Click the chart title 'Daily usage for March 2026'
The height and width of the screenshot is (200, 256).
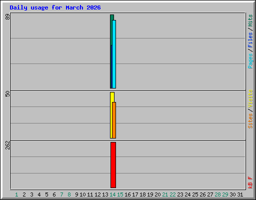coord(55,7)
